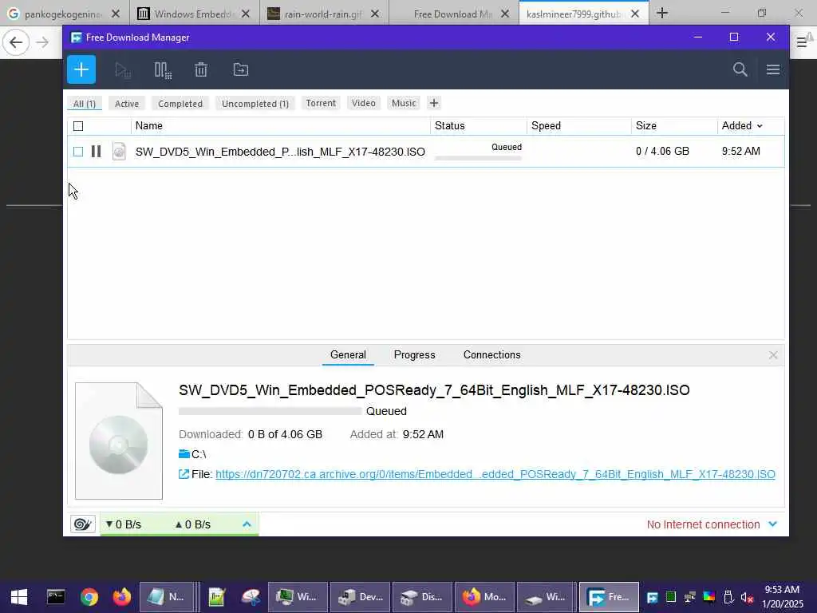Switch to rain-world-rain.gif browser tab
The width and height of the screenshot is (817, 613).
pos(323,14)
